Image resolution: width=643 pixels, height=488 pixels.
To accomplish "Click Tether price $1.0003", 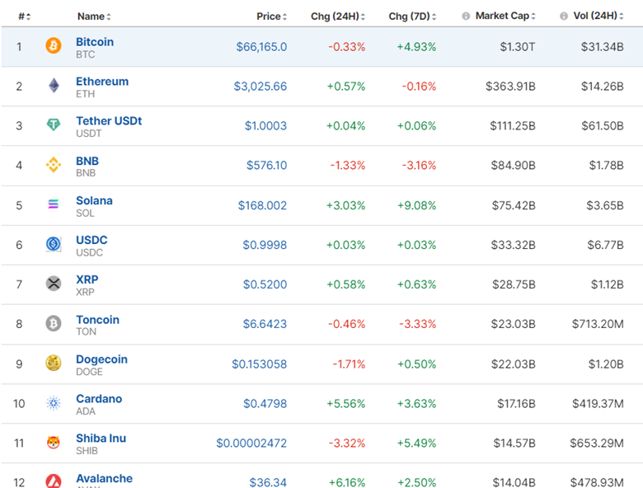I will pyautogui.click(x=265, y=126).
